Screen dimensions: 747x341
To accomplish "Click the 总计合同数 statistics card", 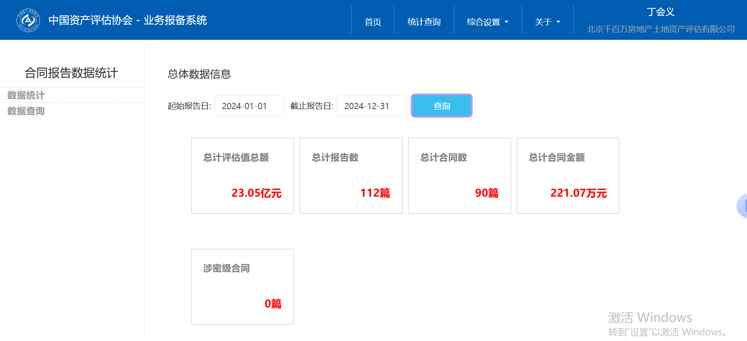I will pyautogui.click(x=459, y=175).
